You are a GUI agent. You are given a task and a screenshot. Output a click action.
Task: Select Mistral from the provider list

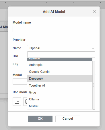[x=60, y=106]
